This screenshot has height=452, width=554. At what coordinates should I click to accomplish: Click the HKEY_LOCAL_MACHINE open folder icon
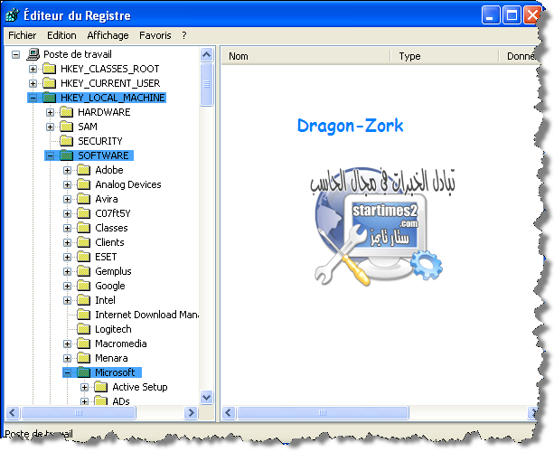(49, 98)
